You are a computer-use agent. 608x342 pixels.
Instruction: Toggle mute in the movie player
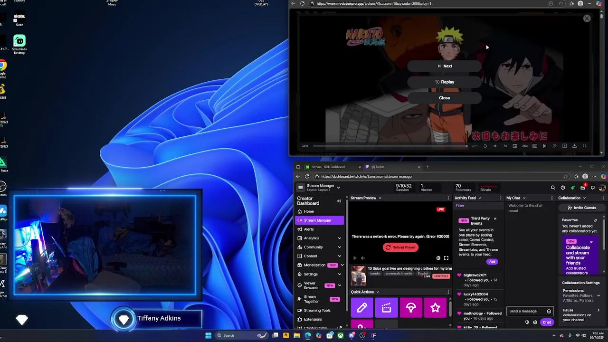(x=495, y=146)
